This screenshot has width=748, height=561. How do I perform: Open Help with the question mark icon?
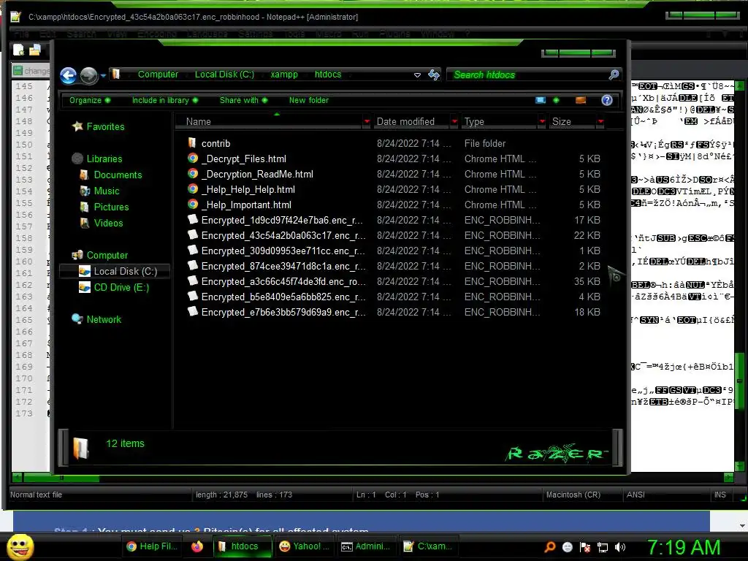click(607, 100)
